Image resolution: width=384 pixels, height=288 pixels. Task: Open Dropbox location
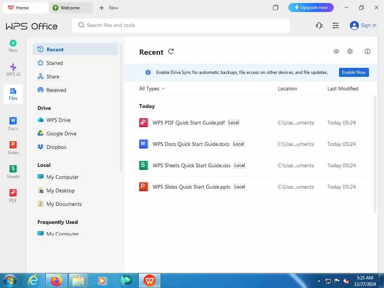(75, 147)
